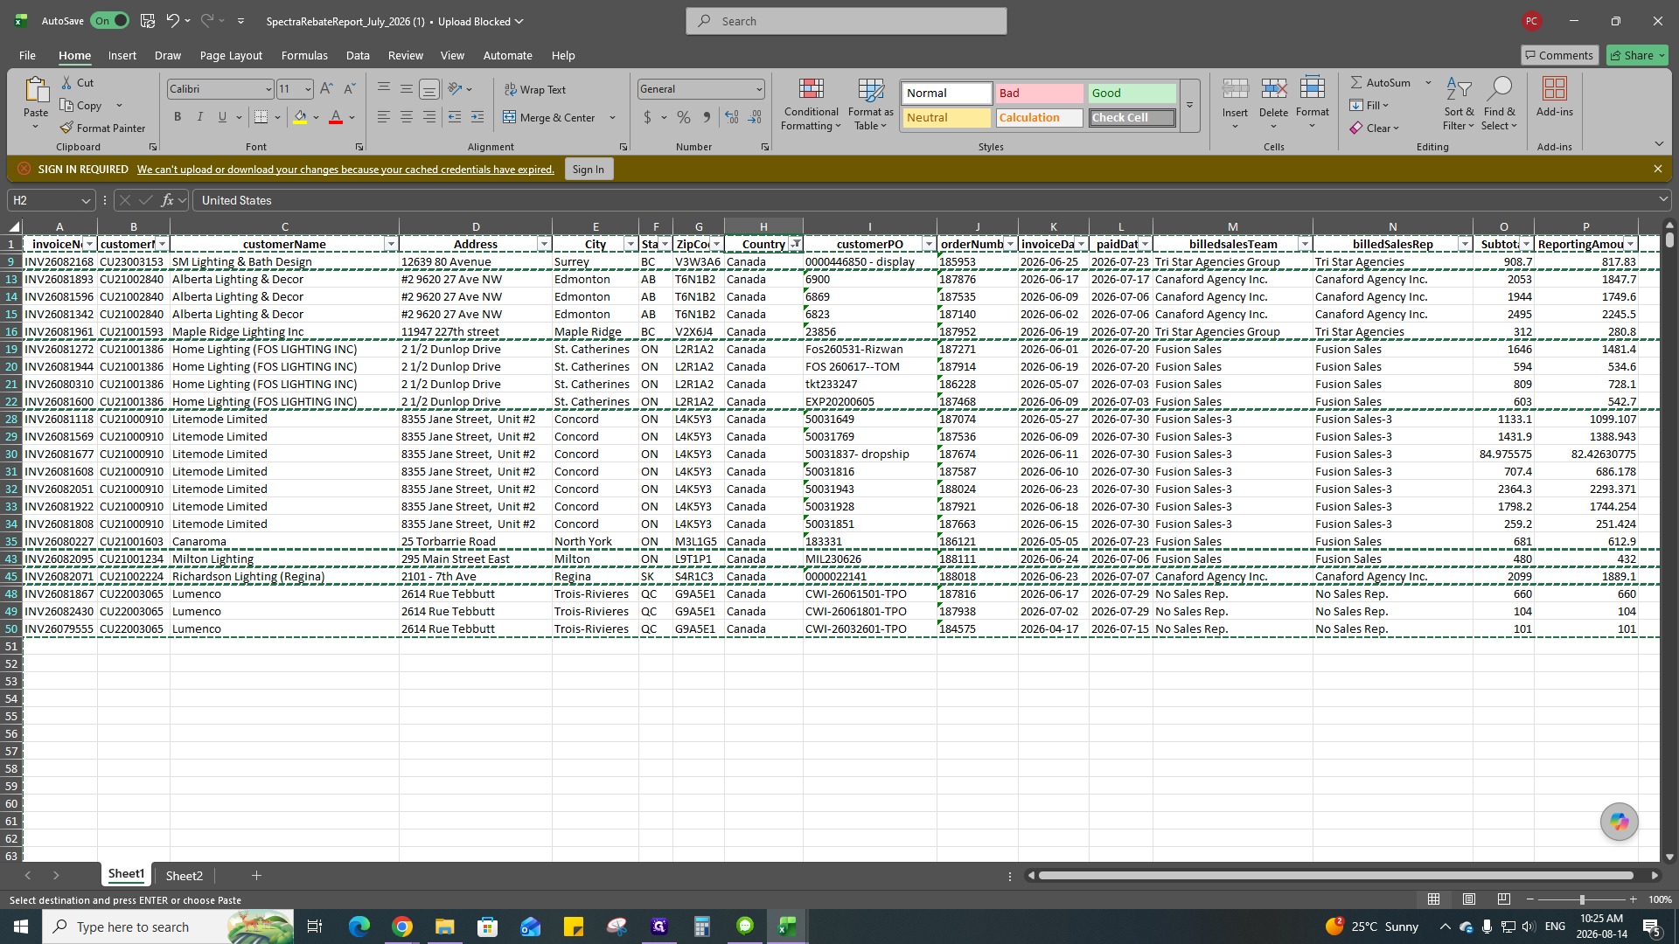The height and width of the screenshot is (944, 1679).
Task: Click the Cut scissors icon
Action: click(67, 82)
